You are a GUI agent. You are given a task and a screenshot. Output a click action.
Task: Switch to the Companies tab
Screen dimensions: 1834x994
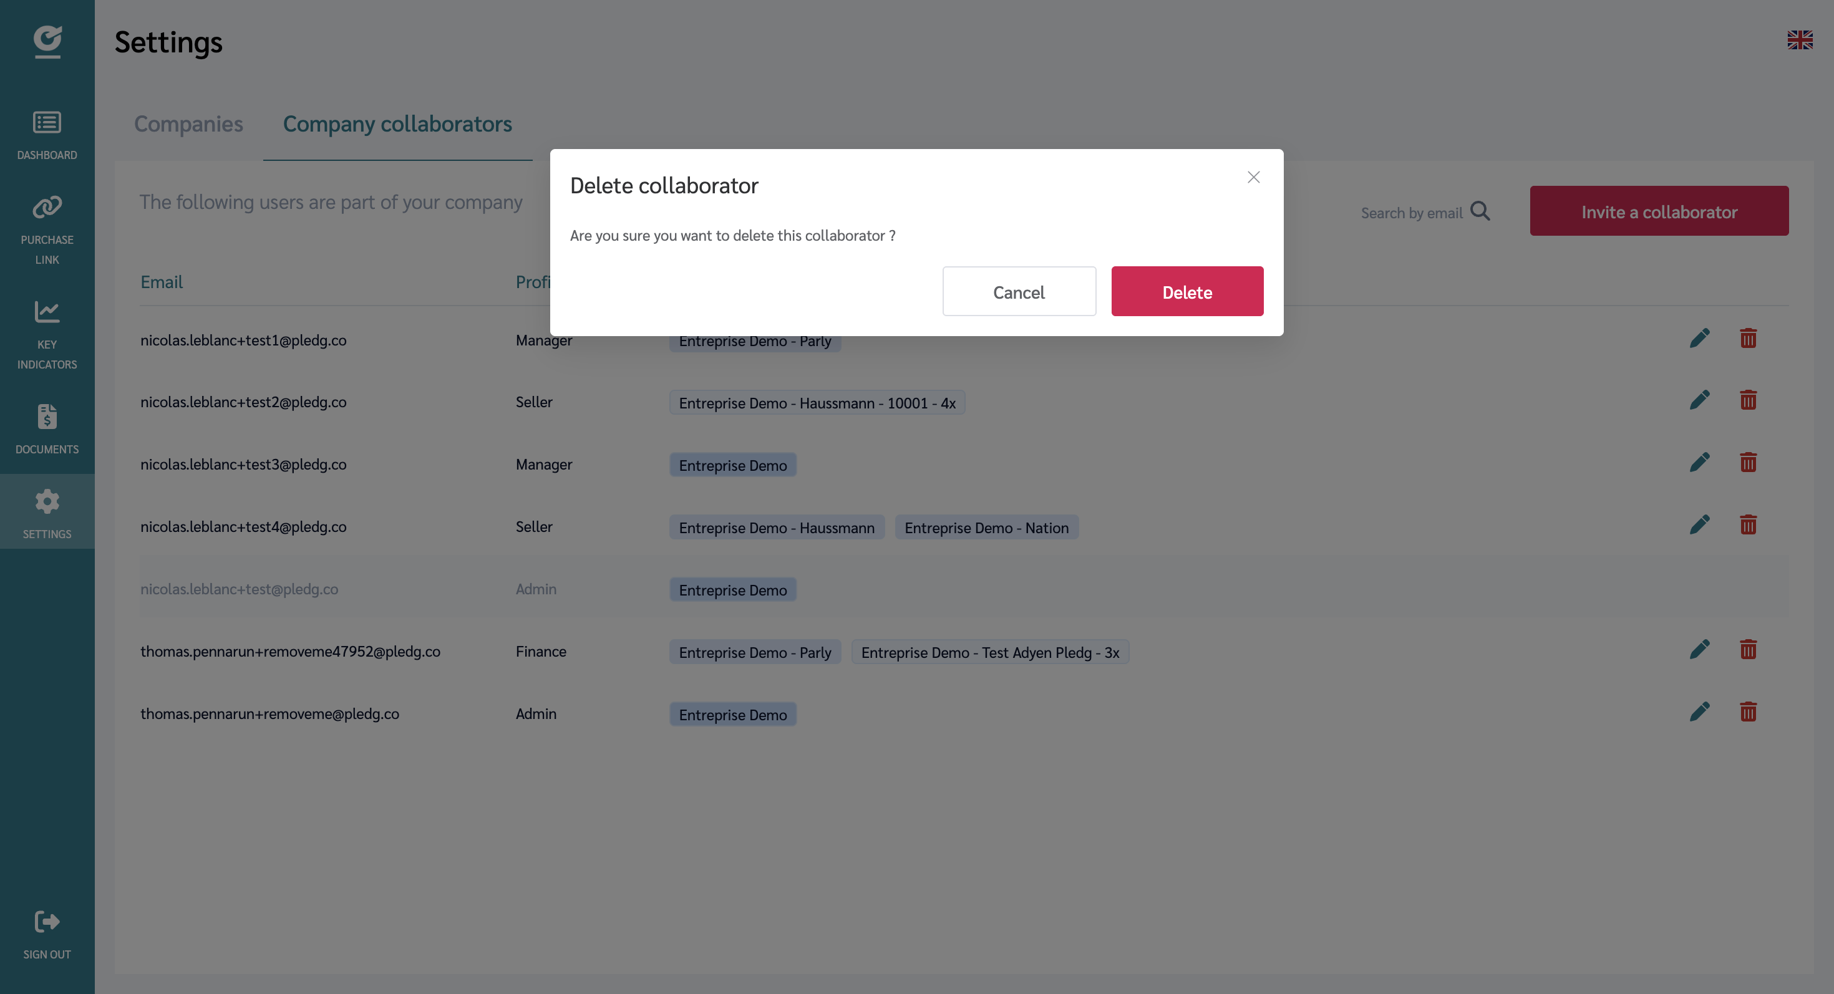coord(188,124)
